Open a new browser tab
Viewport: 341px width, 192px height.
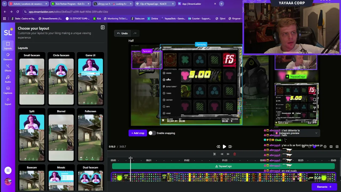(221, 4)
